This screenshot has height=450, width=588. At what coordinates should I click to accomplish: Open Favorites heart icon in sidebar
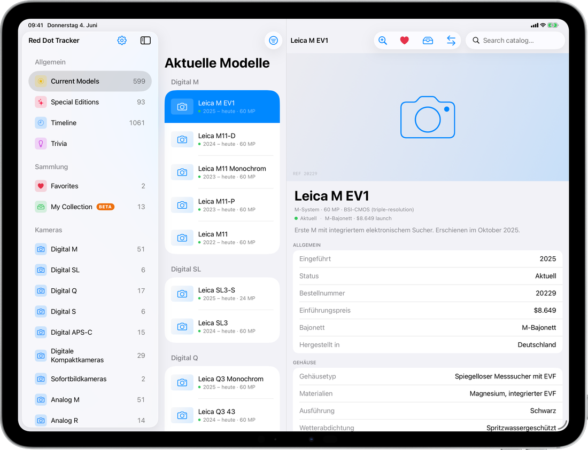[41, 186]
